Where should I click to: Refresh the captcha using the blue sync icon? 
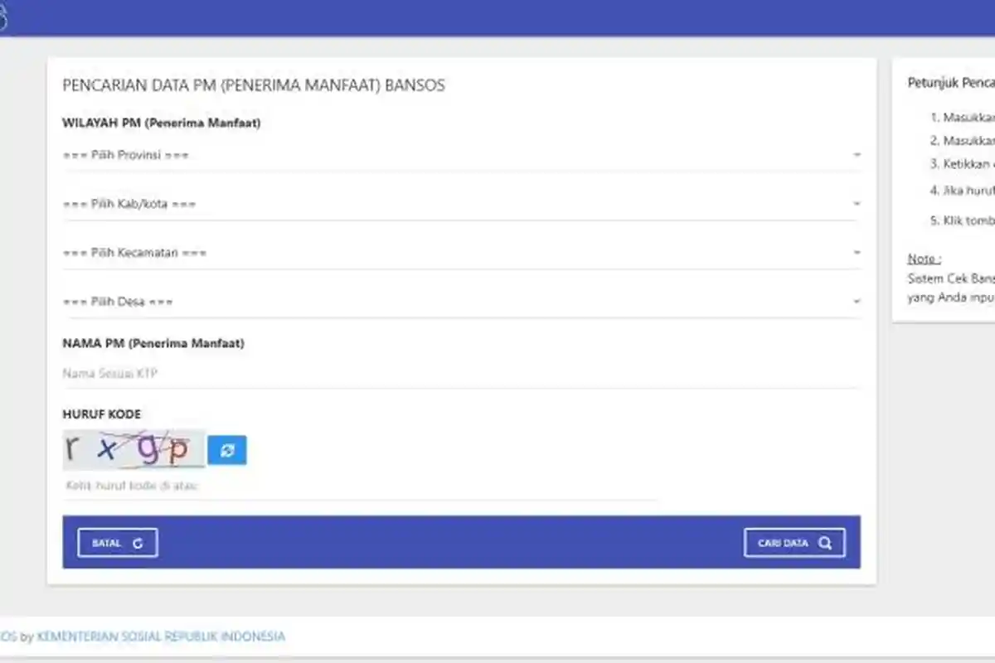[x=226, y=449]
